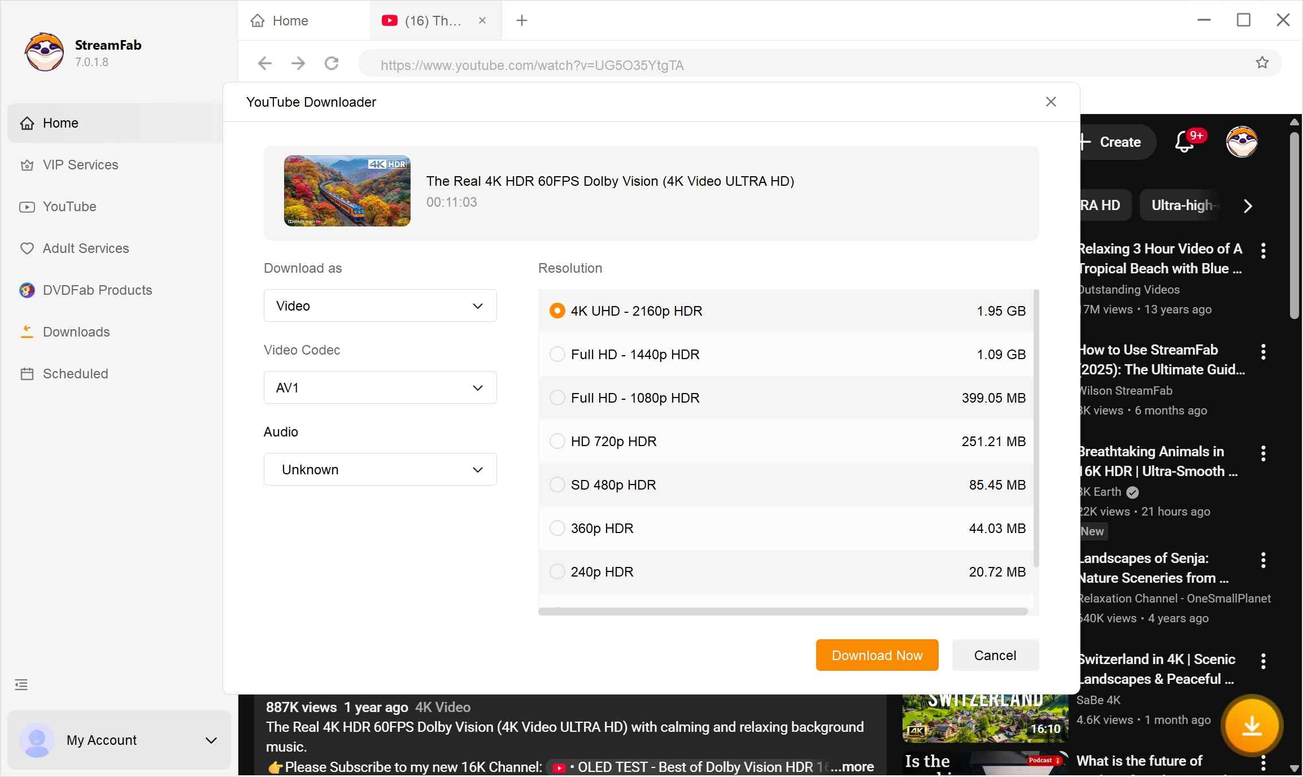The image size is (1303, 777).
Task: Open a new browser tab
Action: click(x=521, y=20)
